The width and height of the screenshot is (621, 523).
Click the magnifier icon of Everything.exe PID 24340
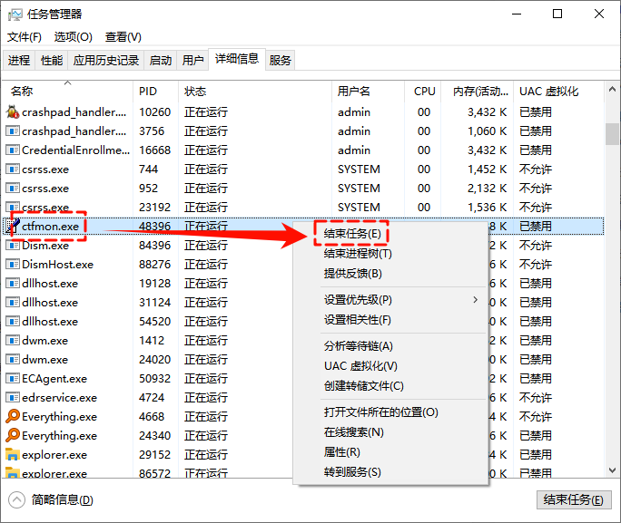click(13, 435)
